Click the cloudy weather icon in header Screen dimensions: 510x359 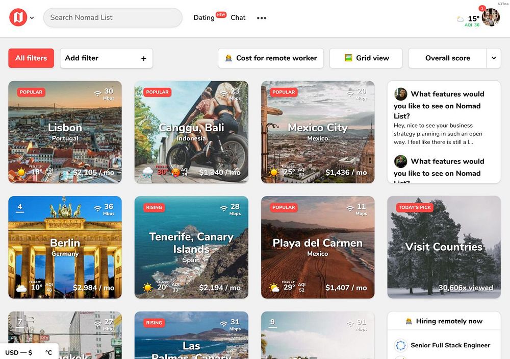[x=460, y=19]
